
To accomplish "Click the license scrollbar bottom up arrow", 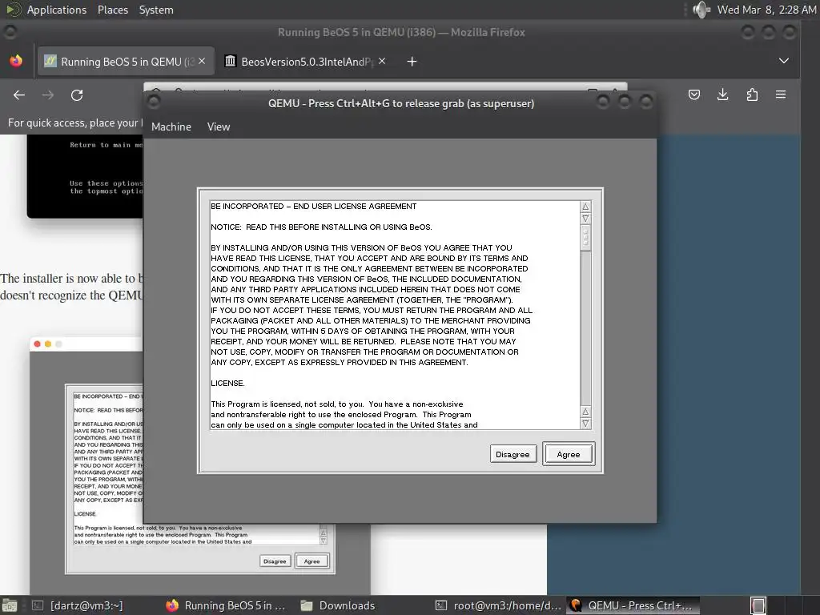I will (585, 412).
